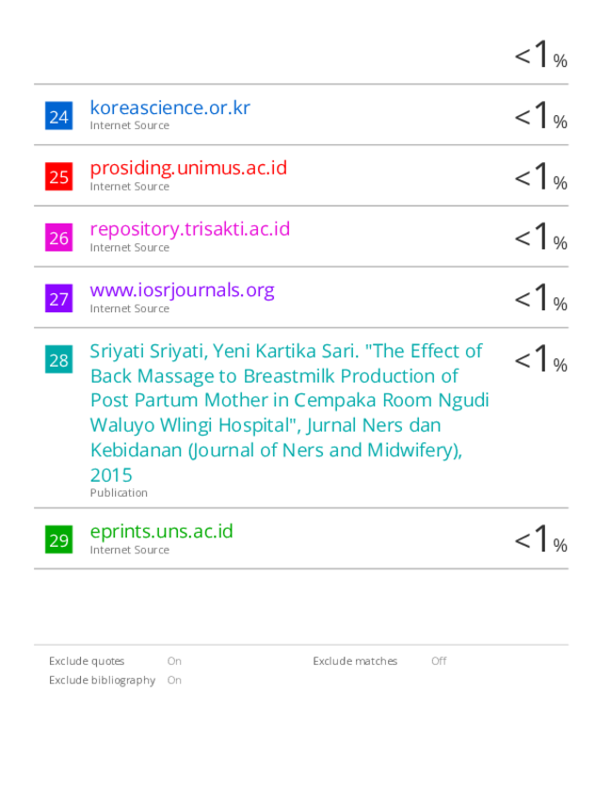Visit repository.trisakti.ac.id source link
The width and height of the screenshot is (612, 793).
189,229
